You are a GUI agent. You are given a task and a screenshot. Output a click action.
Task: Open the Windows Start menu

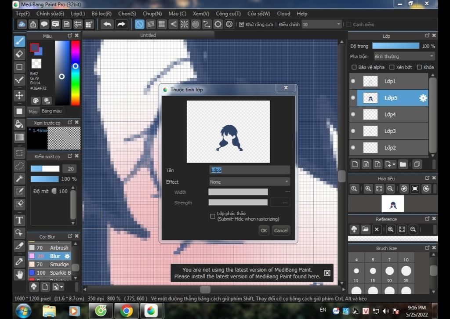coord(24,311)
